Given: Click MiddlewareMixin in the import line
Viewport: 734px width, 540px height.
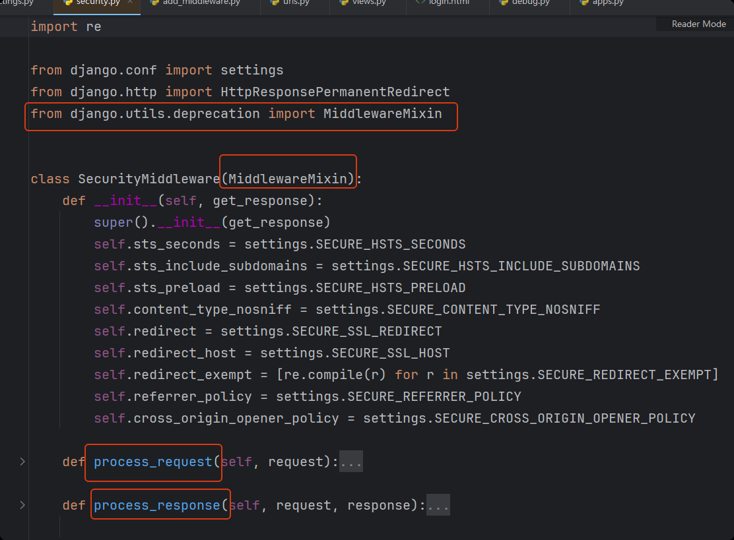Looking at the screenshot, I should pos(382,113).
